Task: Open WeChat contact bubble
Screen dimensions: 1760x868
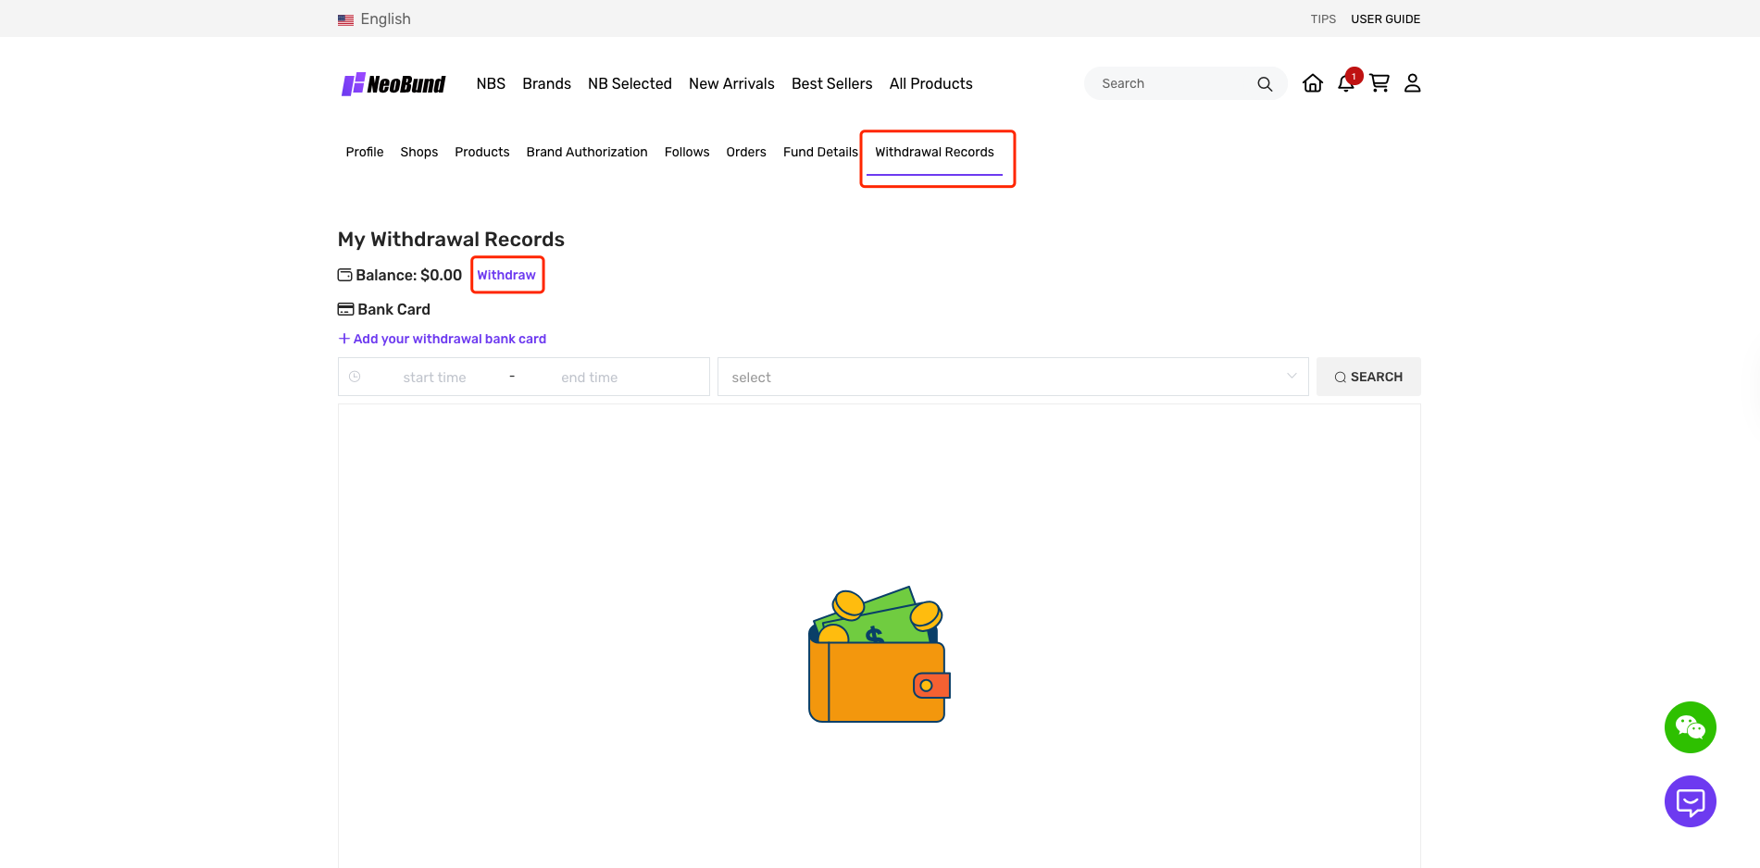Action: pyautogui.click(x=1690, y=727)
